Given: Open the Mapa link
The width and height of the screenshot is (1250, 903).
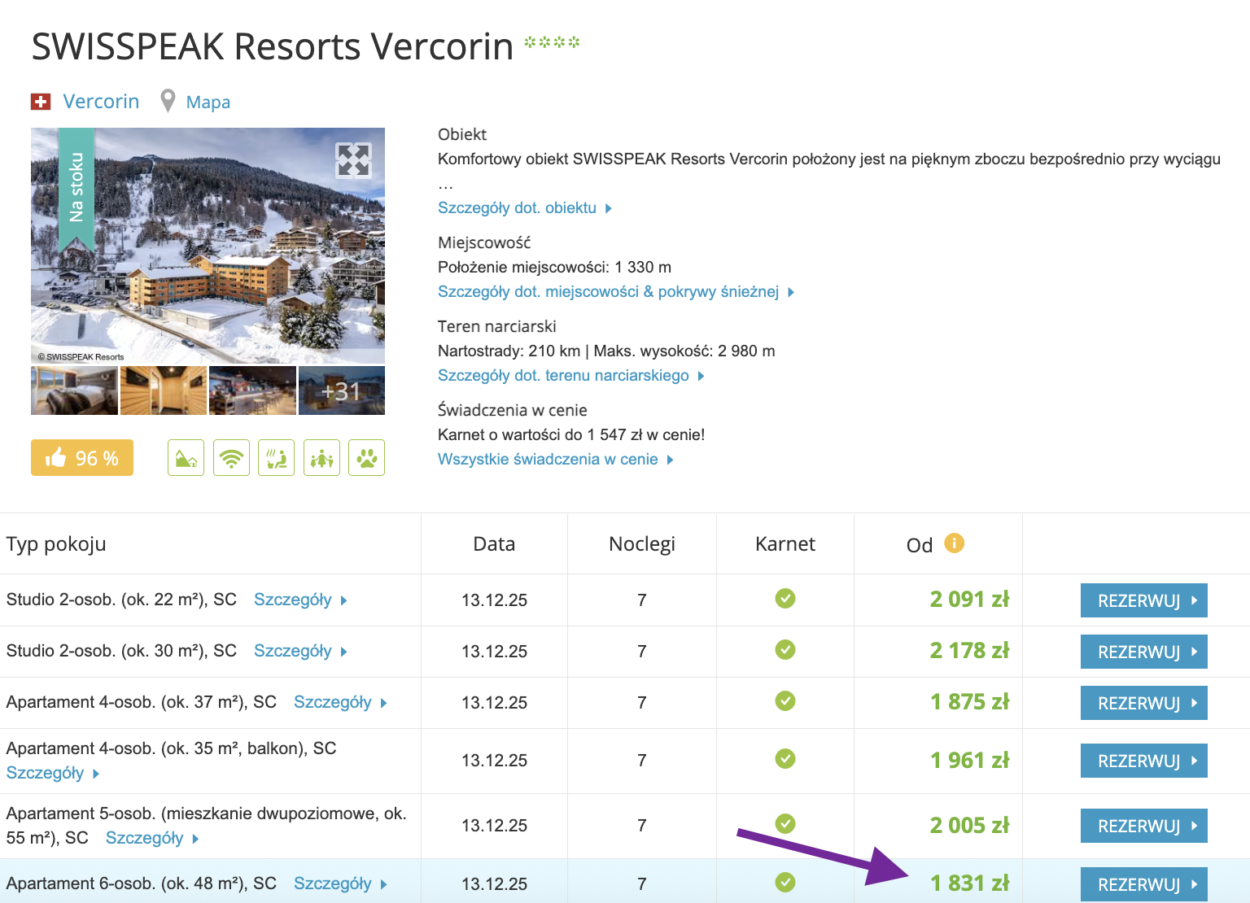Looking at the screenshot, I should click(208, 103).
